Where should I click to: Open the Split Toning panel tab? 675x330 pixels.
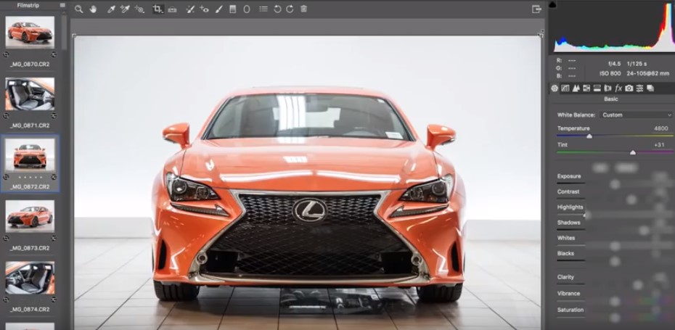pos(597,88)
